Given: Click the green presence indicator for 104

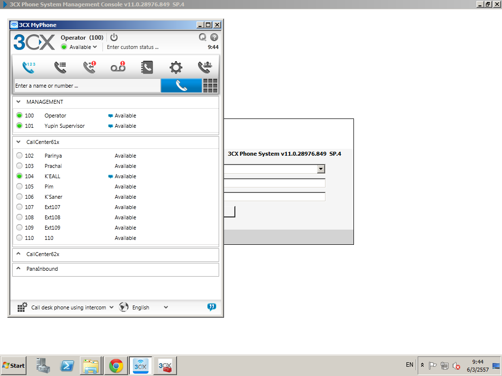Looking at the screenshot, I should [19, 176].
